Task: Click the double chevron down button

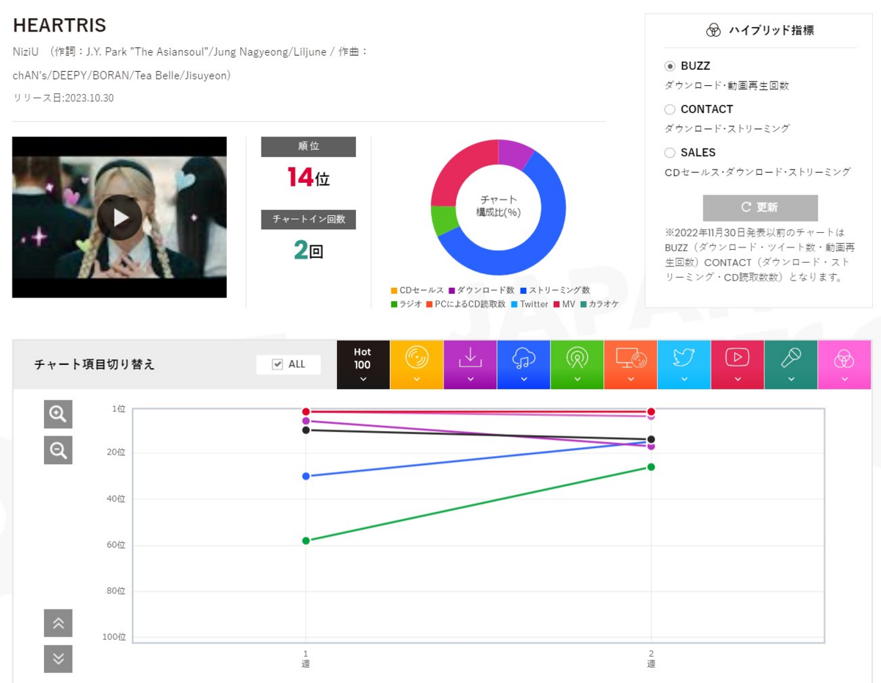Action: pos(58,659)
